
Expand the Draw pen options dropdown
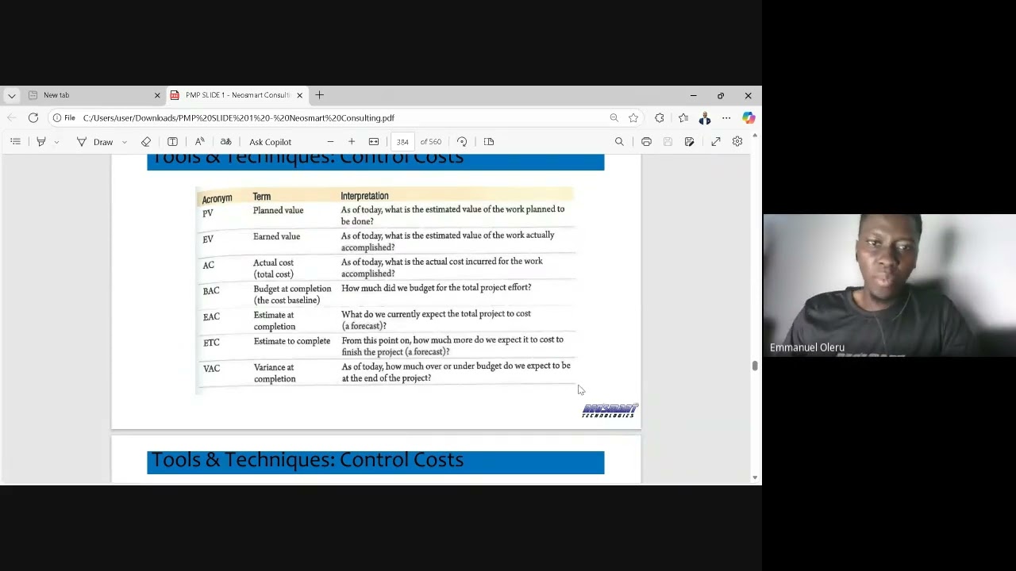125,143
